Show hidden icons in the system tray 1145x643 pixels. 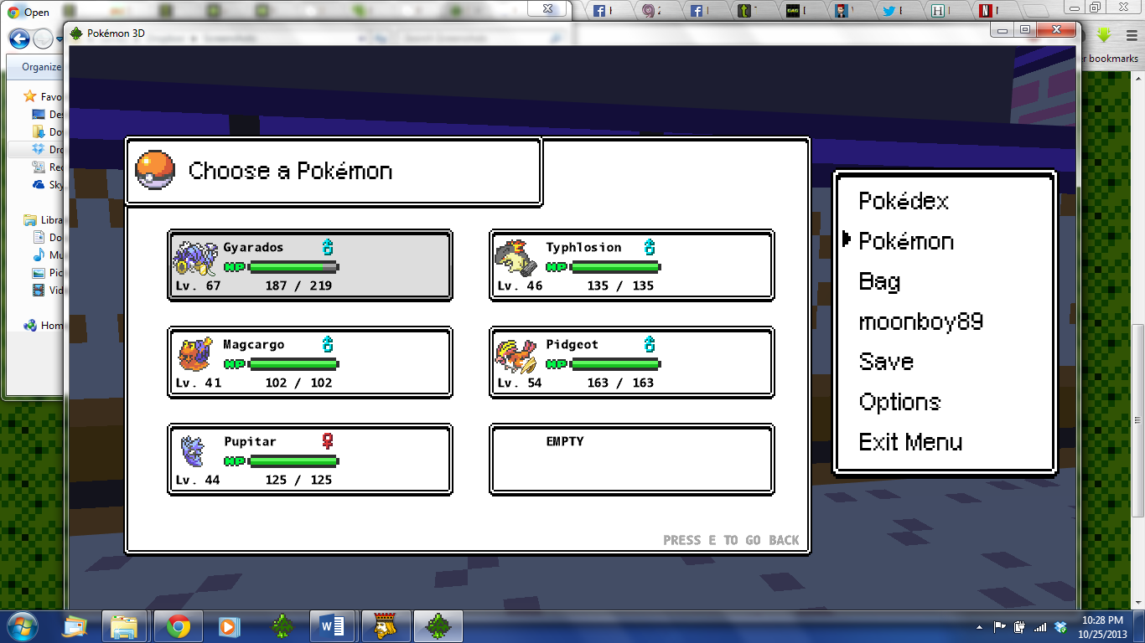click(x=979, y=626)
